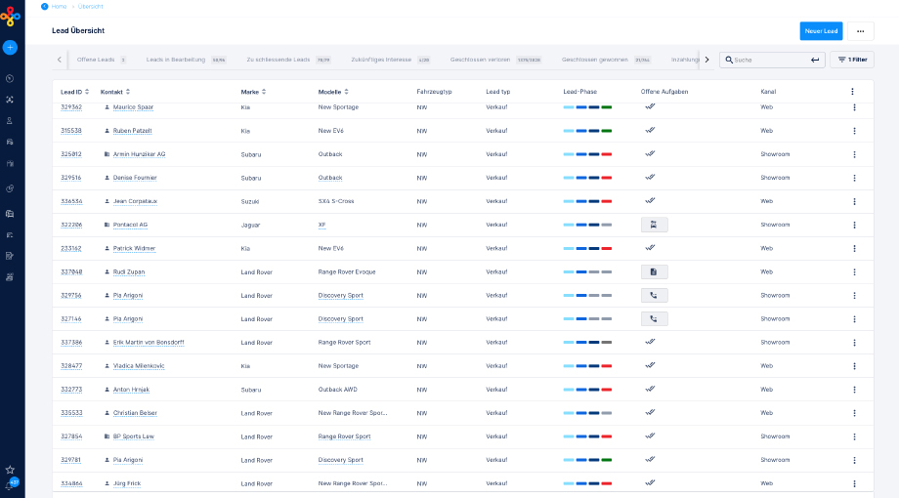Open the calendar task icon for Pontacol AG
899x498 pixels.
[x=654, y=225]
